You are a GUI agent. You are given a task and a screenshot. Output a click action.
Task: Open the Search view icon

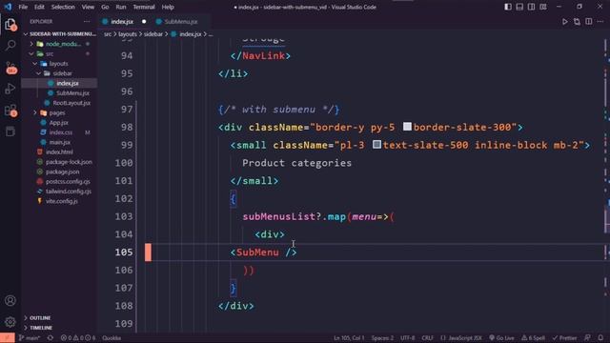click(x=10, y=45)
